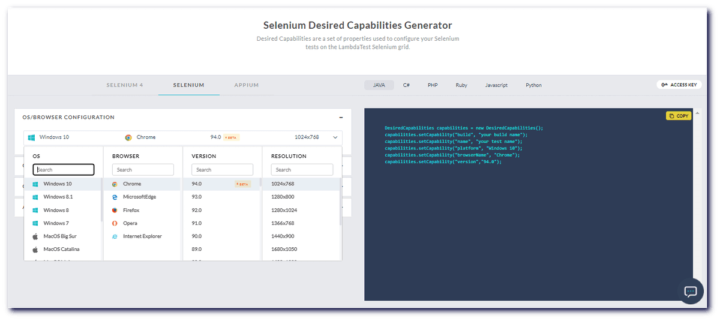Pick MicrosoftEdge in the browser list
The image size is (720, 321).
(x=143, y=197)
